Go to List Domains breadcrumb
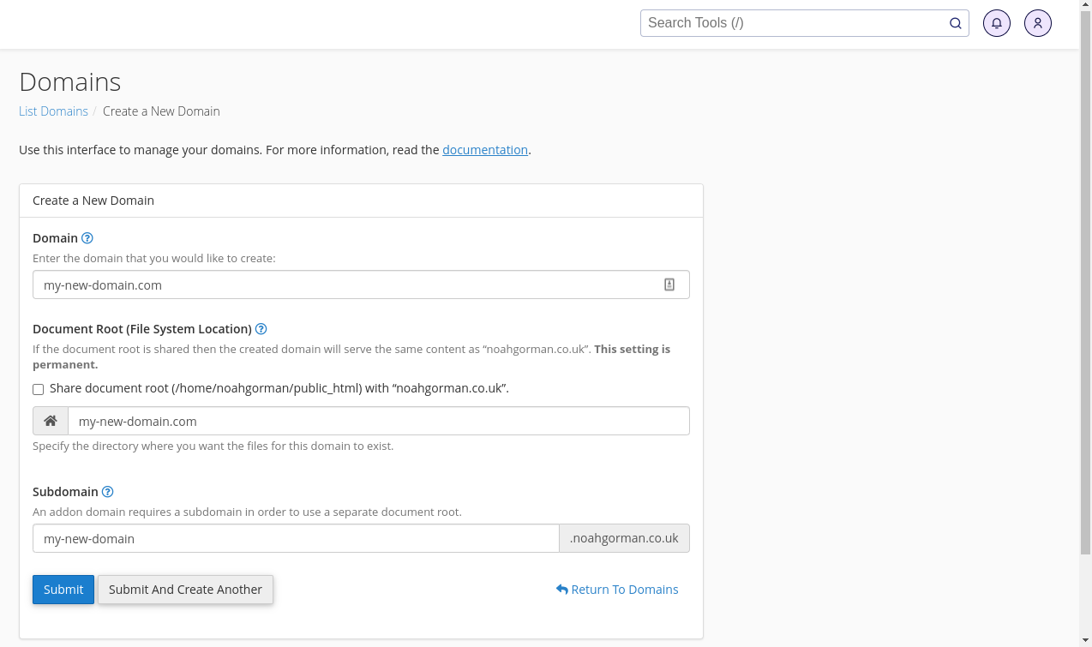Viewport: 1092px width, 647px height. [53, 111]
